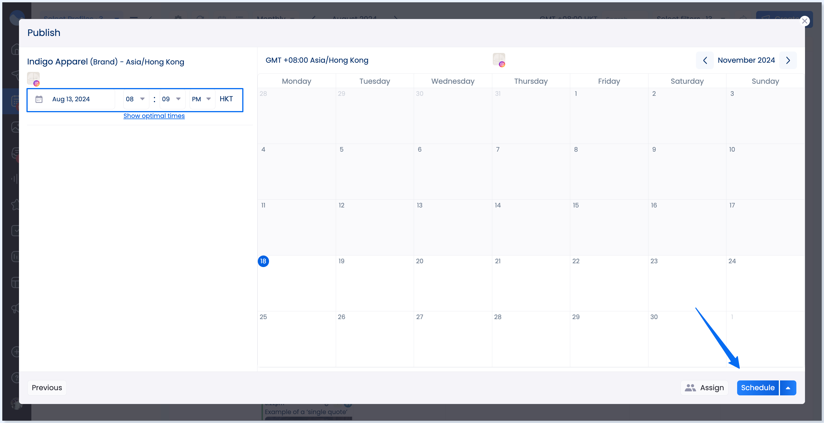The width and height of the screenshot is (824, 423).
Task: Advance to the next month in calendar
Action: (788, 60)
